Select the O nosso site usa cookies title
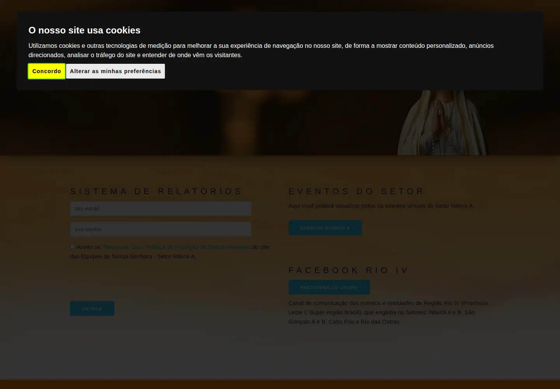The image size is (560, 389). coord(84,30)
